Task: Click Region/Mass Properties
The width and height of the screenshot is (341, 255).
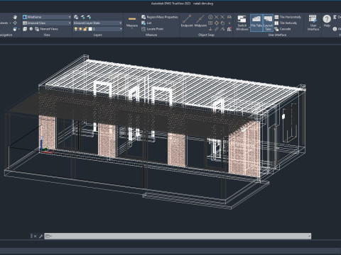Action: point(160,17)
